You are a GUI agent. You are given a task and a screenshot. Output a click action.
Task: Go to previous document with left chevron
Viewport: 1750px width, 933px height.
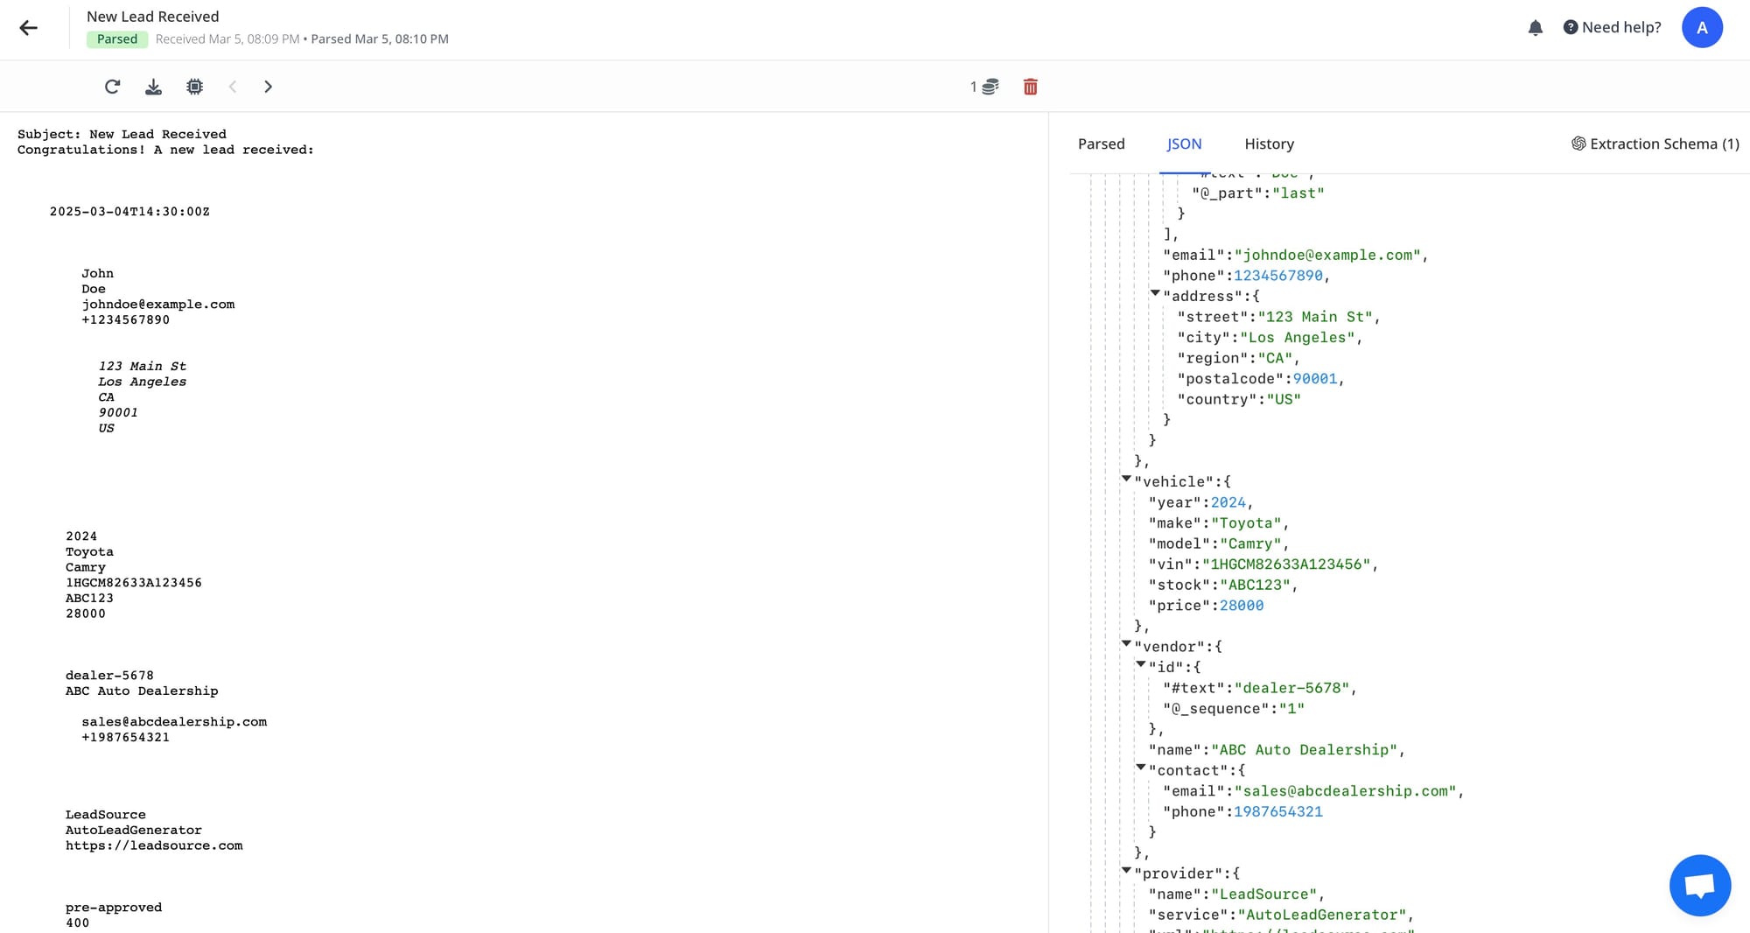coord(233,87)
